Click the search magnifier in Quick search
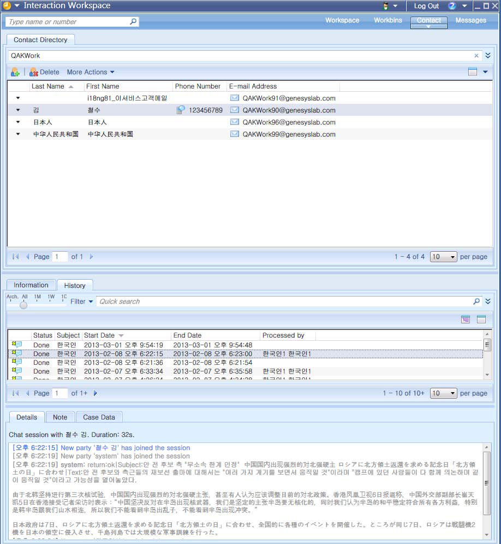Viewport: 501px width, 544px height. pyautogui.click(x=476, y=301)
